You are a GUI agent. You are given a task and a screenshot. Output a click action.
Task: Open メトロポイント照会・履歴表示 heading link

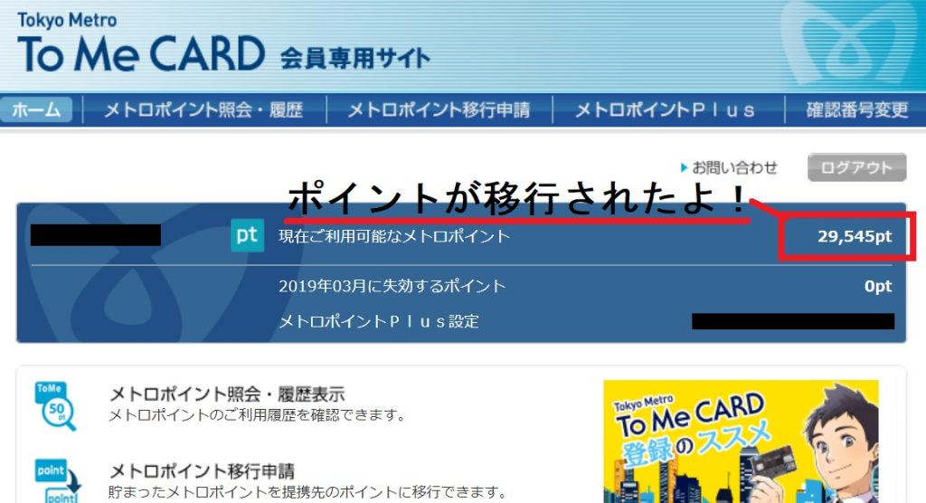point(227,394)
